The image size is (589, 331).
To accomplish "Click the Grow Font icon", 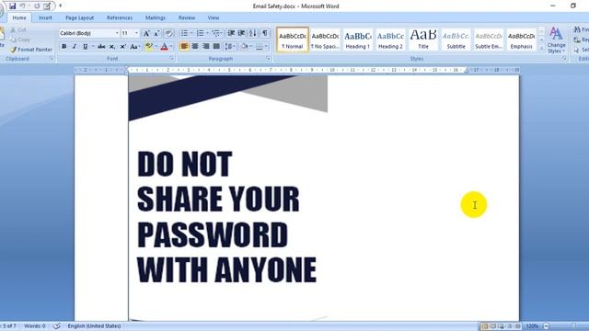I will tap(146, 33).
